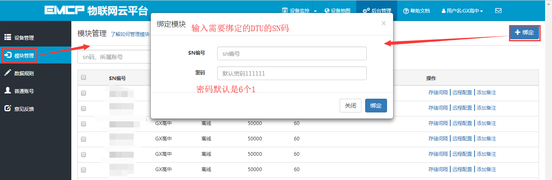
Task: Click the EMCP 物联网云平台 logo
Action: (96, 11)
